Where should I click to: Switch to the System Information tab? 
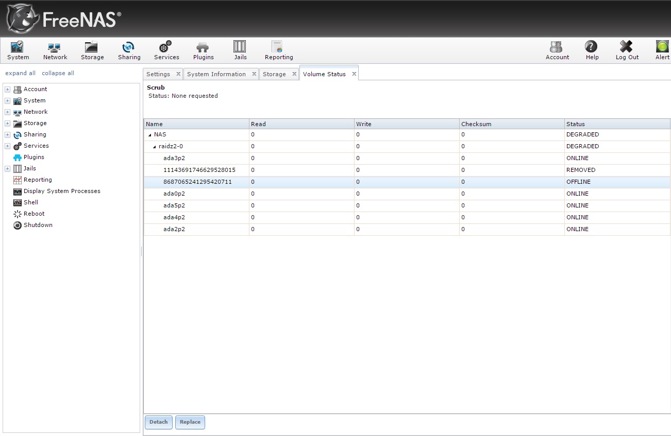(216, 74)
